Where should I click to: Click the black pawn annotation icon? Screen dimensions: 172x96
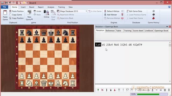click(x=111, y=90)
